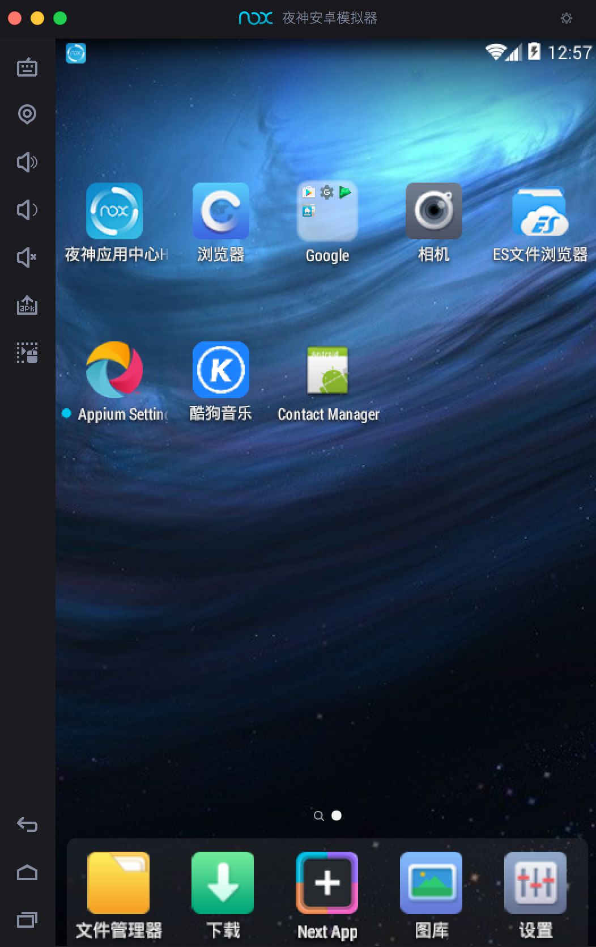Click the volume up sidebar icon
Viewport: 596px width, 947px height.
click(27, 163)
